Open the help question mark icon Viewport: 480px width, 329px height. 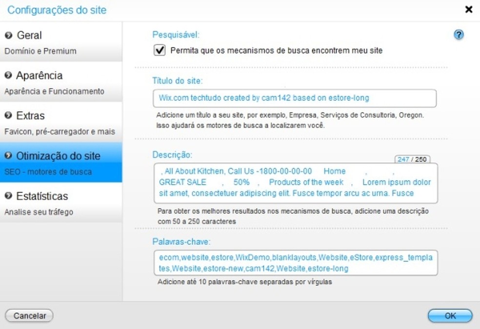coord(459,35)
